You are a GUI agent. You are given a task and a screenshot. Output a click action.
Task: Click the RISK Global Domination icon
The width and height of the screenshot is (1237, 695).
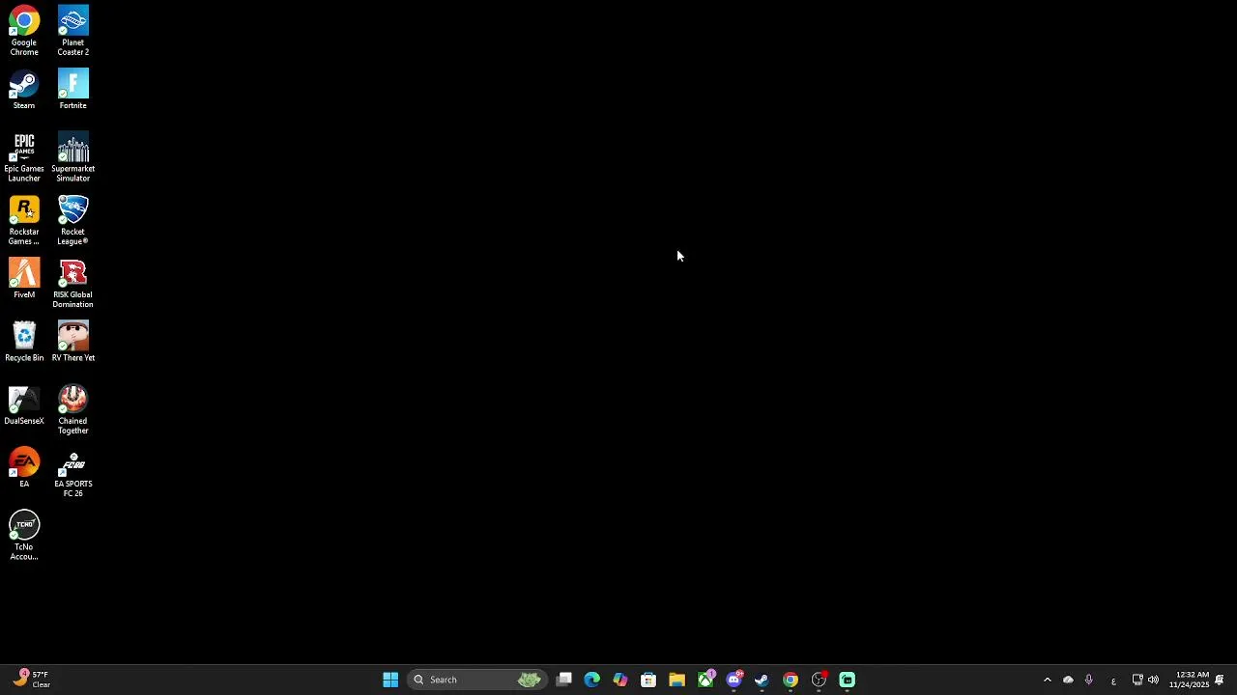[72, 283]
